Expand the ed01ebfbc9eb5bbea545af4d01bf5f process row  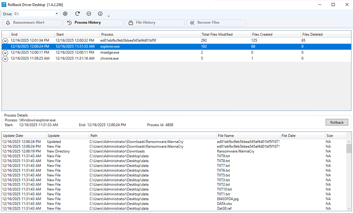(5, 40)
